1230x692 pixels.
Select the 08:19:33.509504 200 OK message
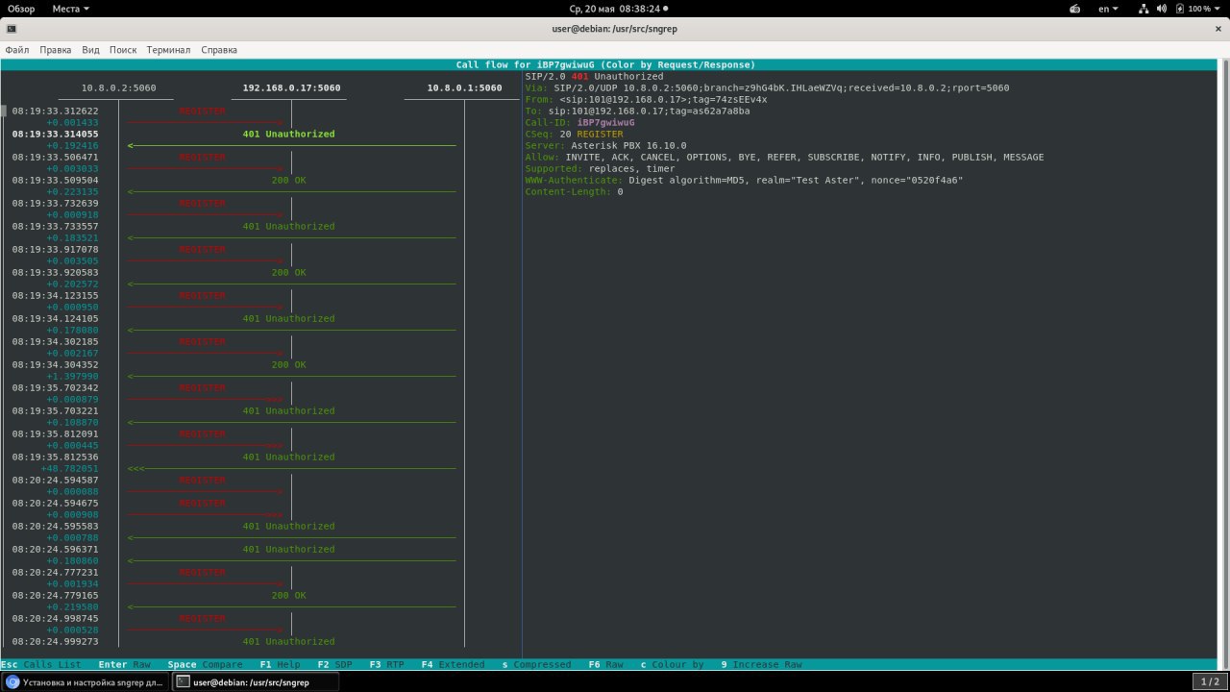pos(288,181)
